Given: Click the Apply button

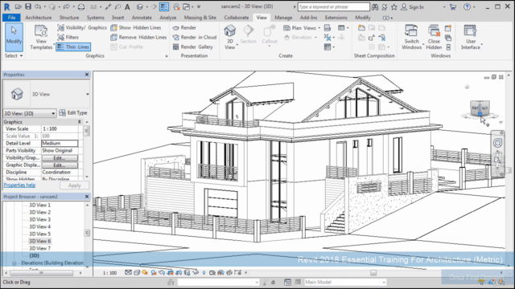Looking at the screenshot, I should (75, 185).
